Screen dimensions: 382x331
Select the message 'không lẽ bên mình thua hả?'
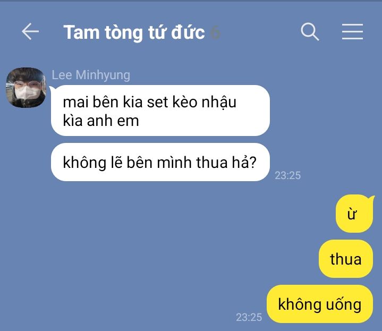(160, 162)
